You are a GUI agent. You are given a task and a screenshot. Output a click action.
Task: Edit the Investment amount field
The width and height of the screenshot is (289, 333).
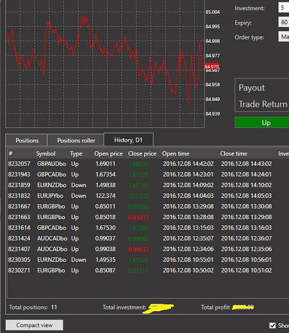284,7
